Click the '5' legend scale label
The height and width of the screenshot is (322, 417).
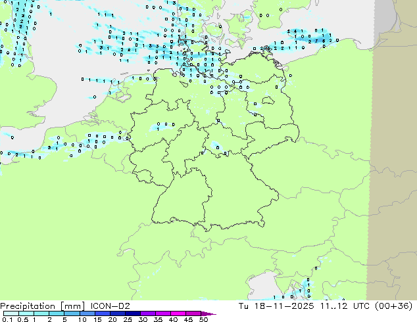(x=64, y=319)
